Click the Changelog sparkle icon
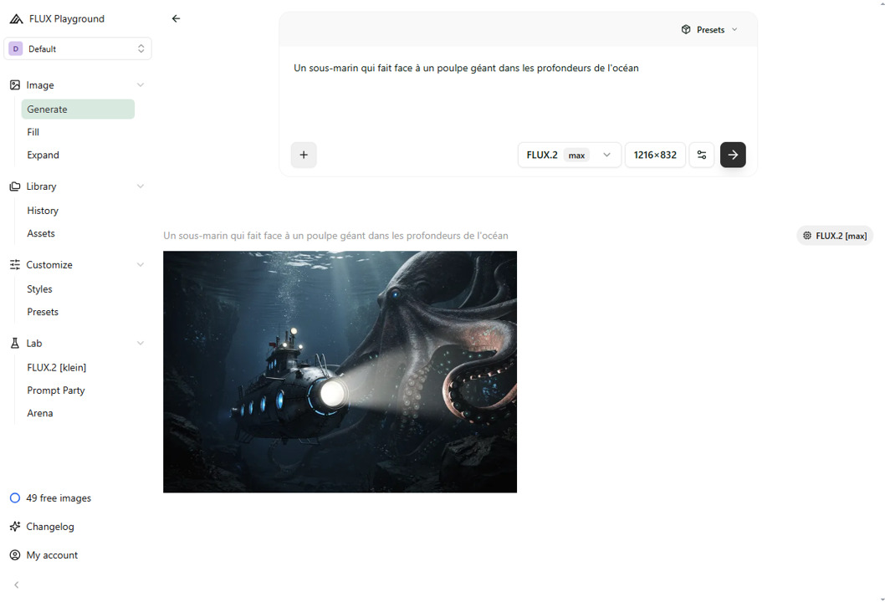 tap(15, 527)
